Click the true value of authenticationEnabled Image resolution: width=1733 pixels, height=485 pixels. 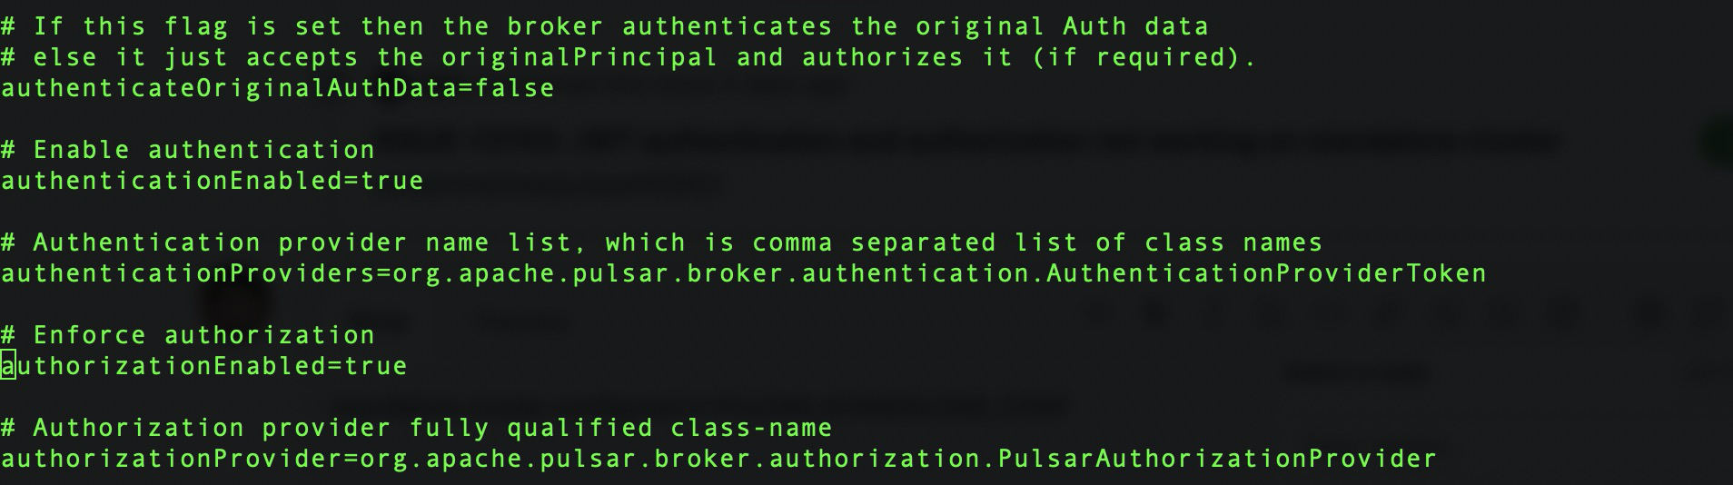point(392,182)
